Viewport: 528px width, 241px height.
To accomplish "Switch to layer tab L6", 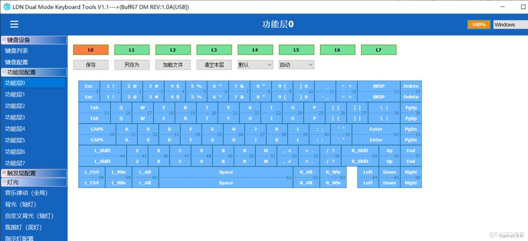I will pyautogui.click(x=337, y=50).
